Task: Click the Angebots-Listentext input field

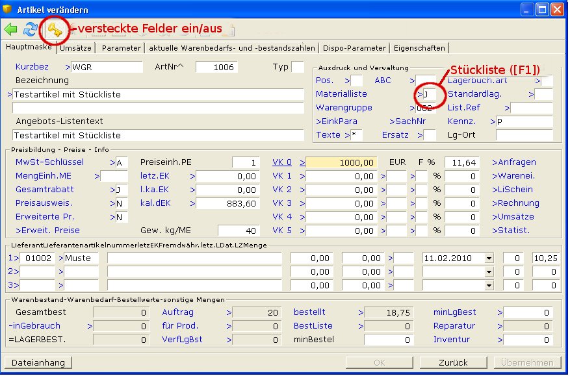Action: pos(159,135)
